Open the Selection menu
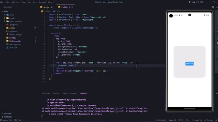The width and height of the screenshot is (218, 122). click(15, 2)
